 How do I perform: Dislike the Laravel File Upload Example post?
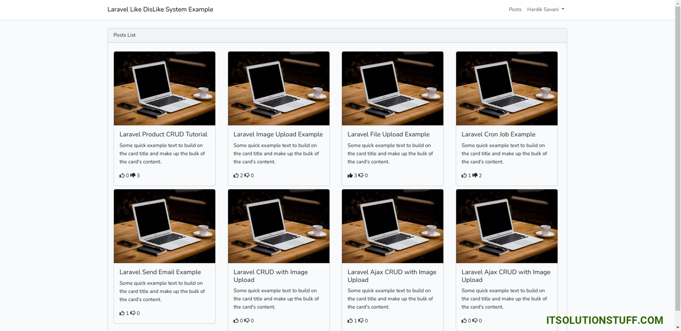click(361, 176)
